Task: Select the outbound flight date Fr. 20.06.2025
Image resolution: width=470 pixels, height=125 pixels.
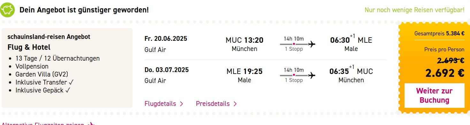Action: 166,39
